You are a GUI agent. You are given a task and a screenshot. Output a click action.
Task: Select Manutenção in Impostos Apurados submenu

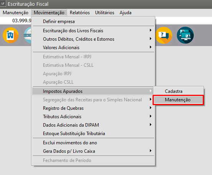pyautogui.click(x=178, y=100)
